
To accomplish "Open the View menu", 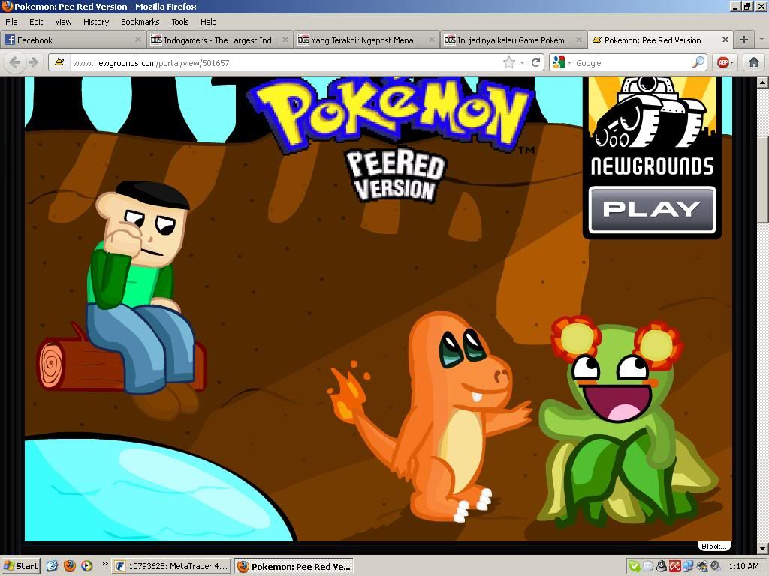I will [63, 22].
